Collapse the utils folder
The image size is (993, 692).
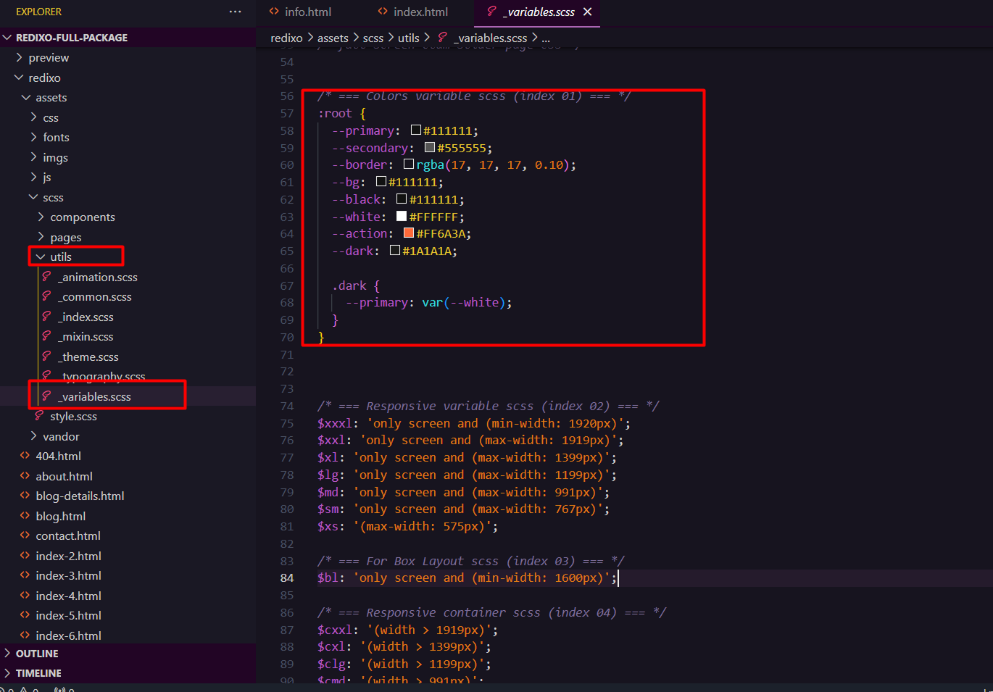point(41,257)
